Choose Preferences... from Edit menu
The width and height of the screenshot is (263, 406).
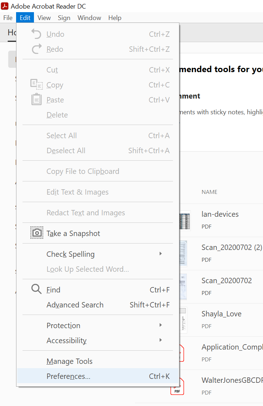98,376
